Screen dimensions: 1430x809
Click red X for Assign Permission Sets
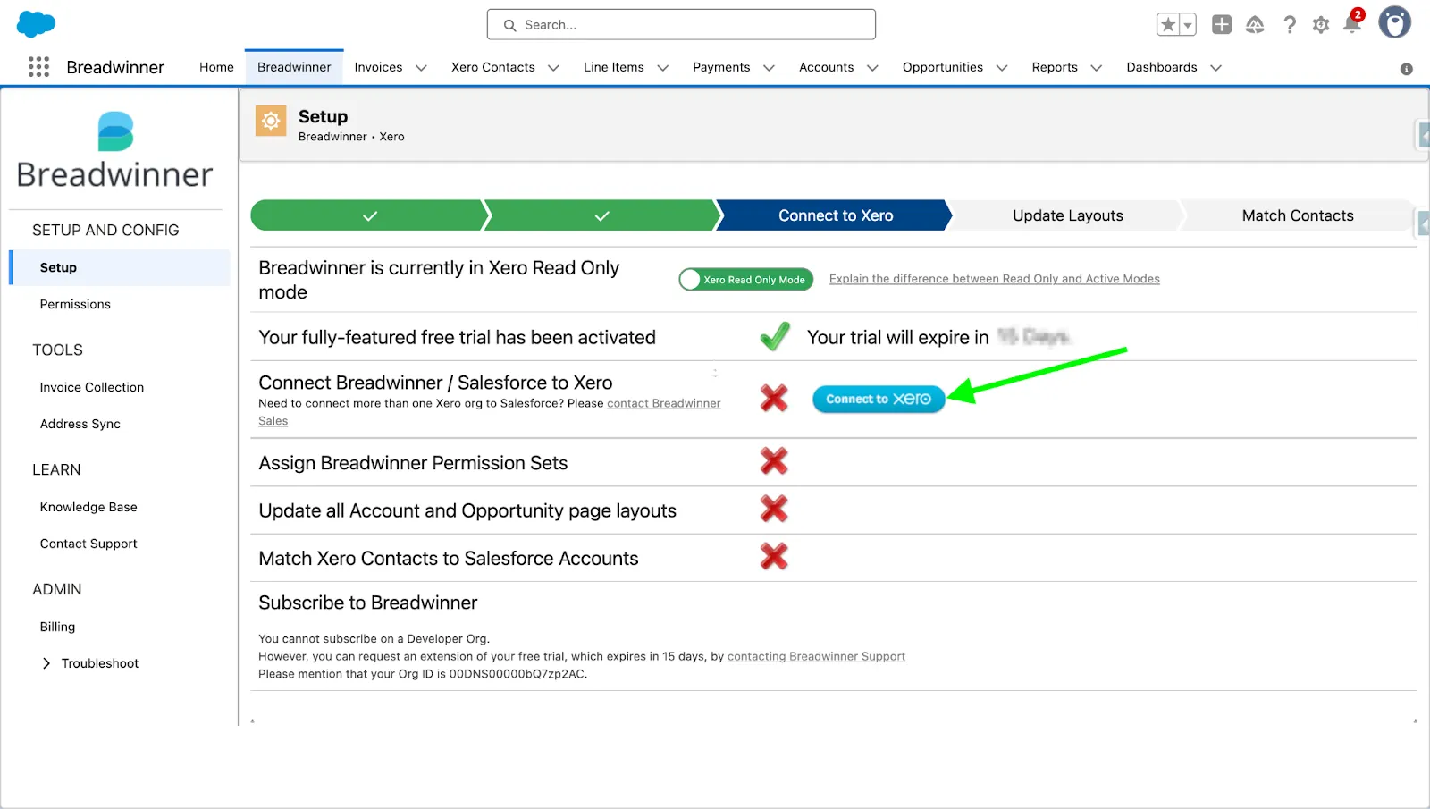click(x=774, y=461)
